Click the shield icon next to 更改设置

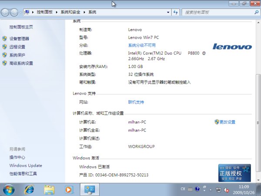coord(217,122)
